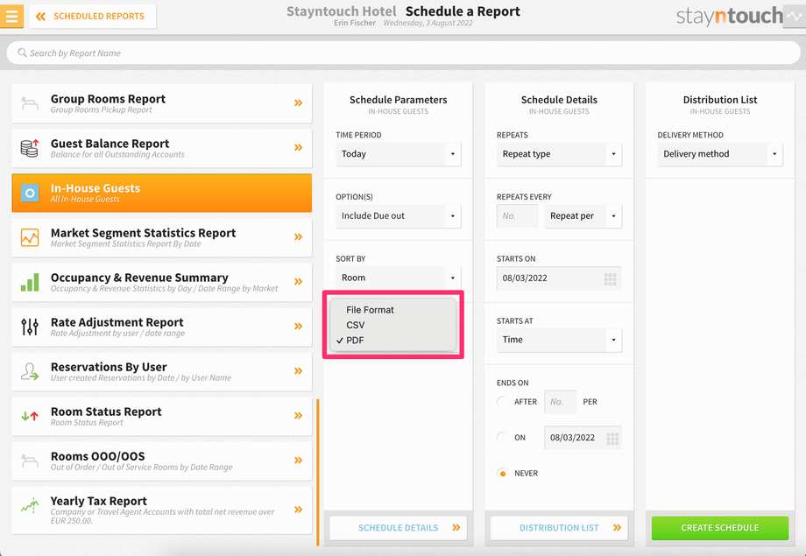Click the stayntouch logo
Image resolution: width=806 pixels, height=556 pixels.
729,16
